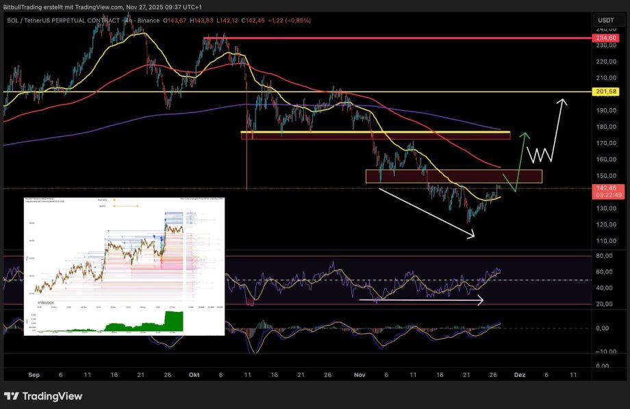Select the white horizontal arrow on RSI
Image resolution: width=630 pixels, height=409 pixels.
[x=421, y=300]
